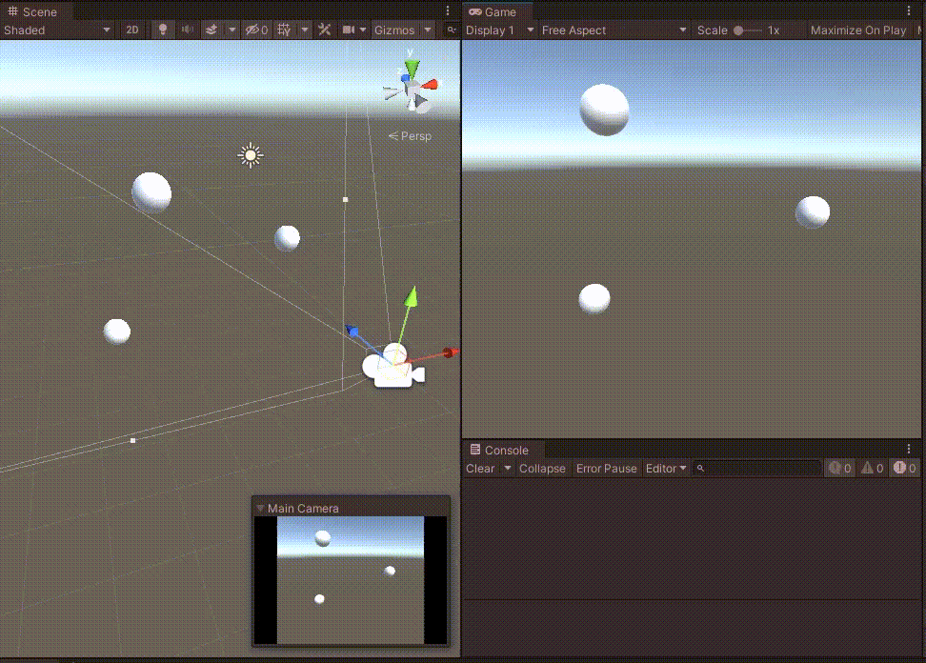Toggle Collapse in the Console
The image size is (926, 663).
pyautogui.click(x=542, y=468)
